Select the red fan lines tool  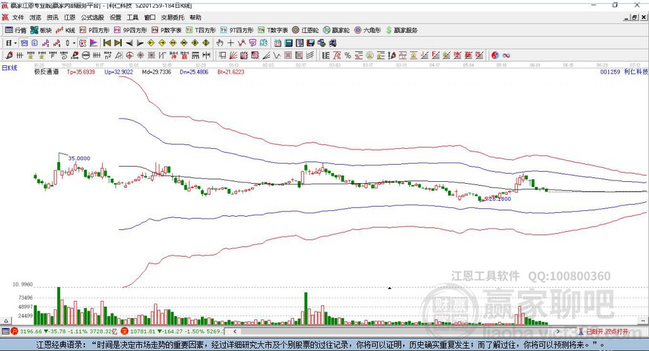[233, 55]
